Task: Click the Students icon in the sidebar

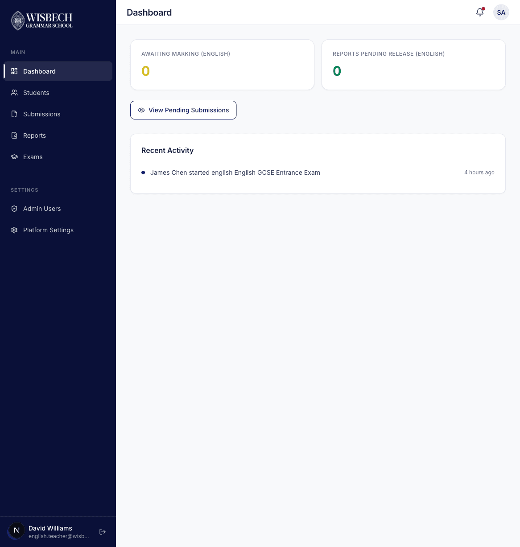Action: [14, 92]
